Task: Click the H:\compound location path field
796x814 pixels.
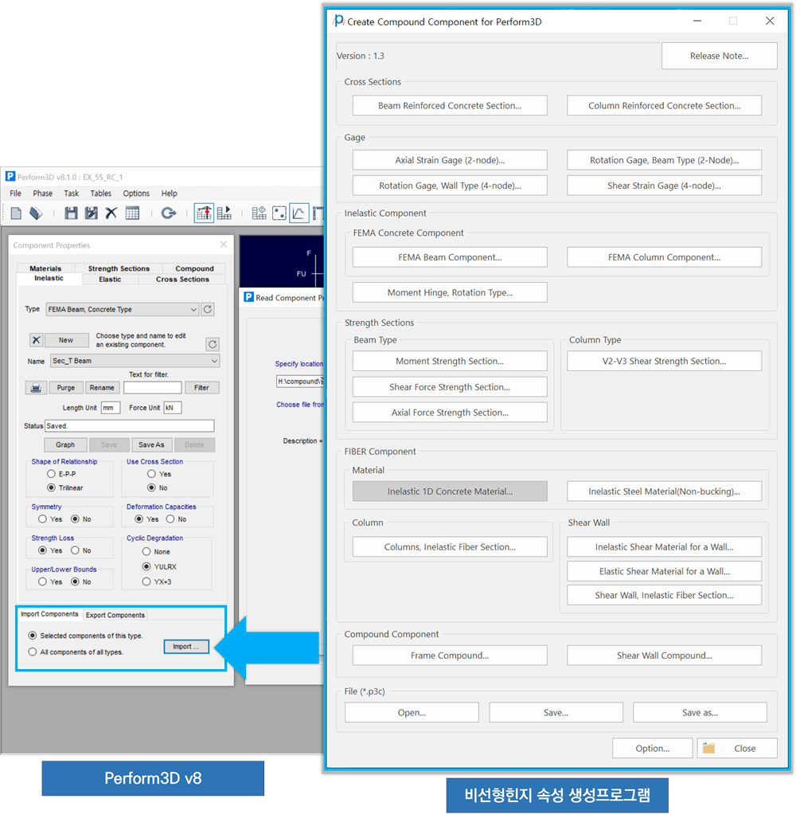Action: click(300, 381)
